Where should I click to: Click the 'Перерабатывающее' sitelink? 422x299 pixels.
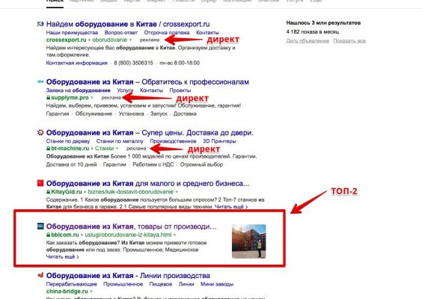72,284
